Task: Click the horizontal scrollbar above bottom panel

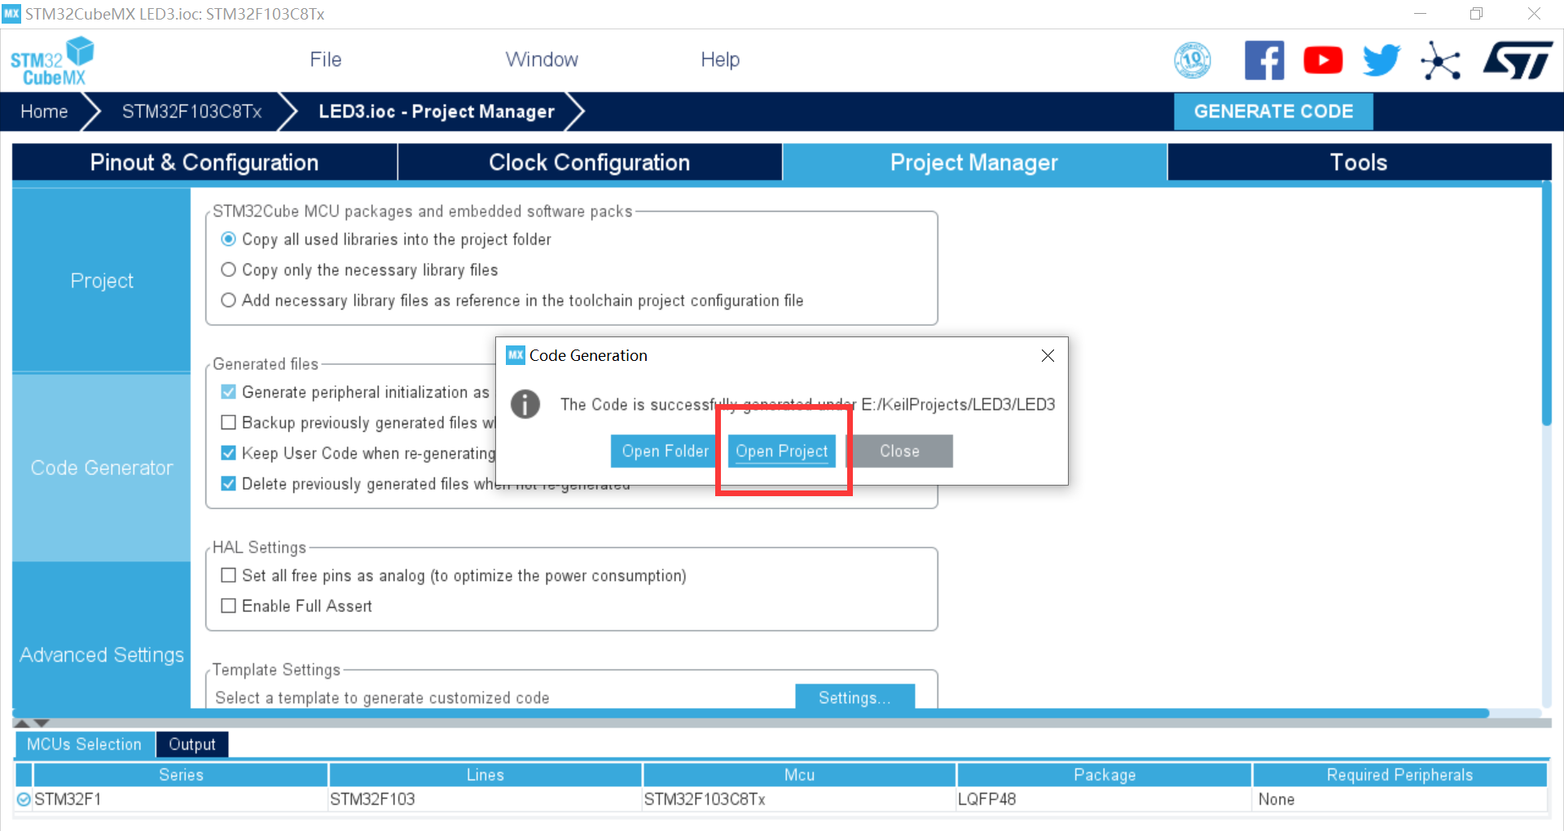Action: (x=751, y=713)
